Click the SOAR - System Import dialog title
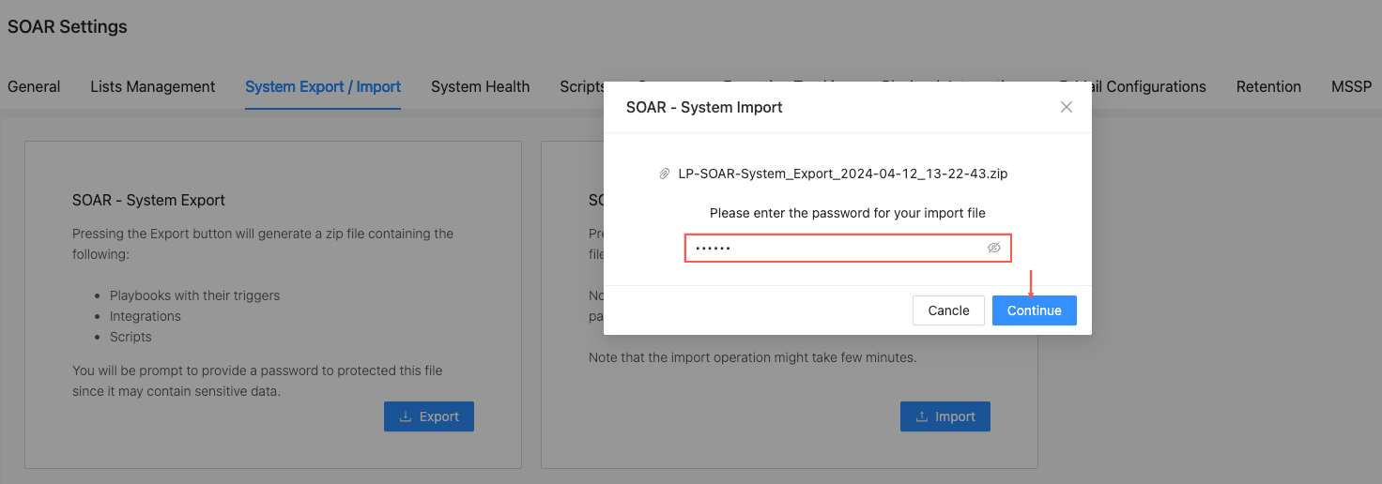Screen dimensions: 1382x484 point(704,107)
